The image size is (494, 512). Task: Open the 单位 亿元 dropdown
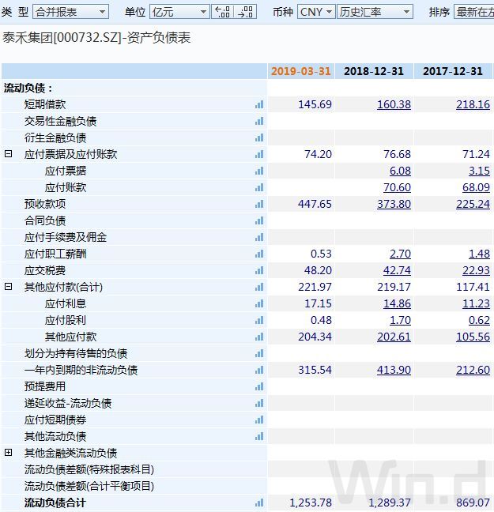pyautogui.click(x=179, y=12)
